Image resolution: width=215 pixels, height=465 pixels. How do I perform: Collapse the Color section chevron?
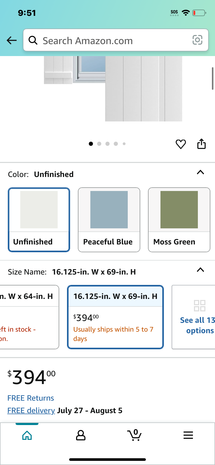pyautogui.click(x=200, y=172)
